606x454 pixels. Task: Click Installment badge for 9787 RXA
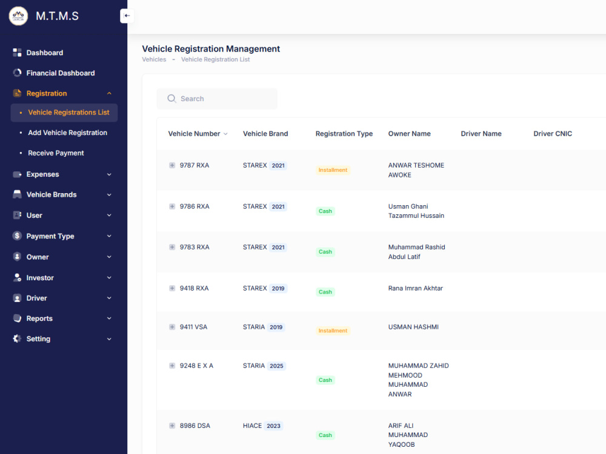point(333,170)
